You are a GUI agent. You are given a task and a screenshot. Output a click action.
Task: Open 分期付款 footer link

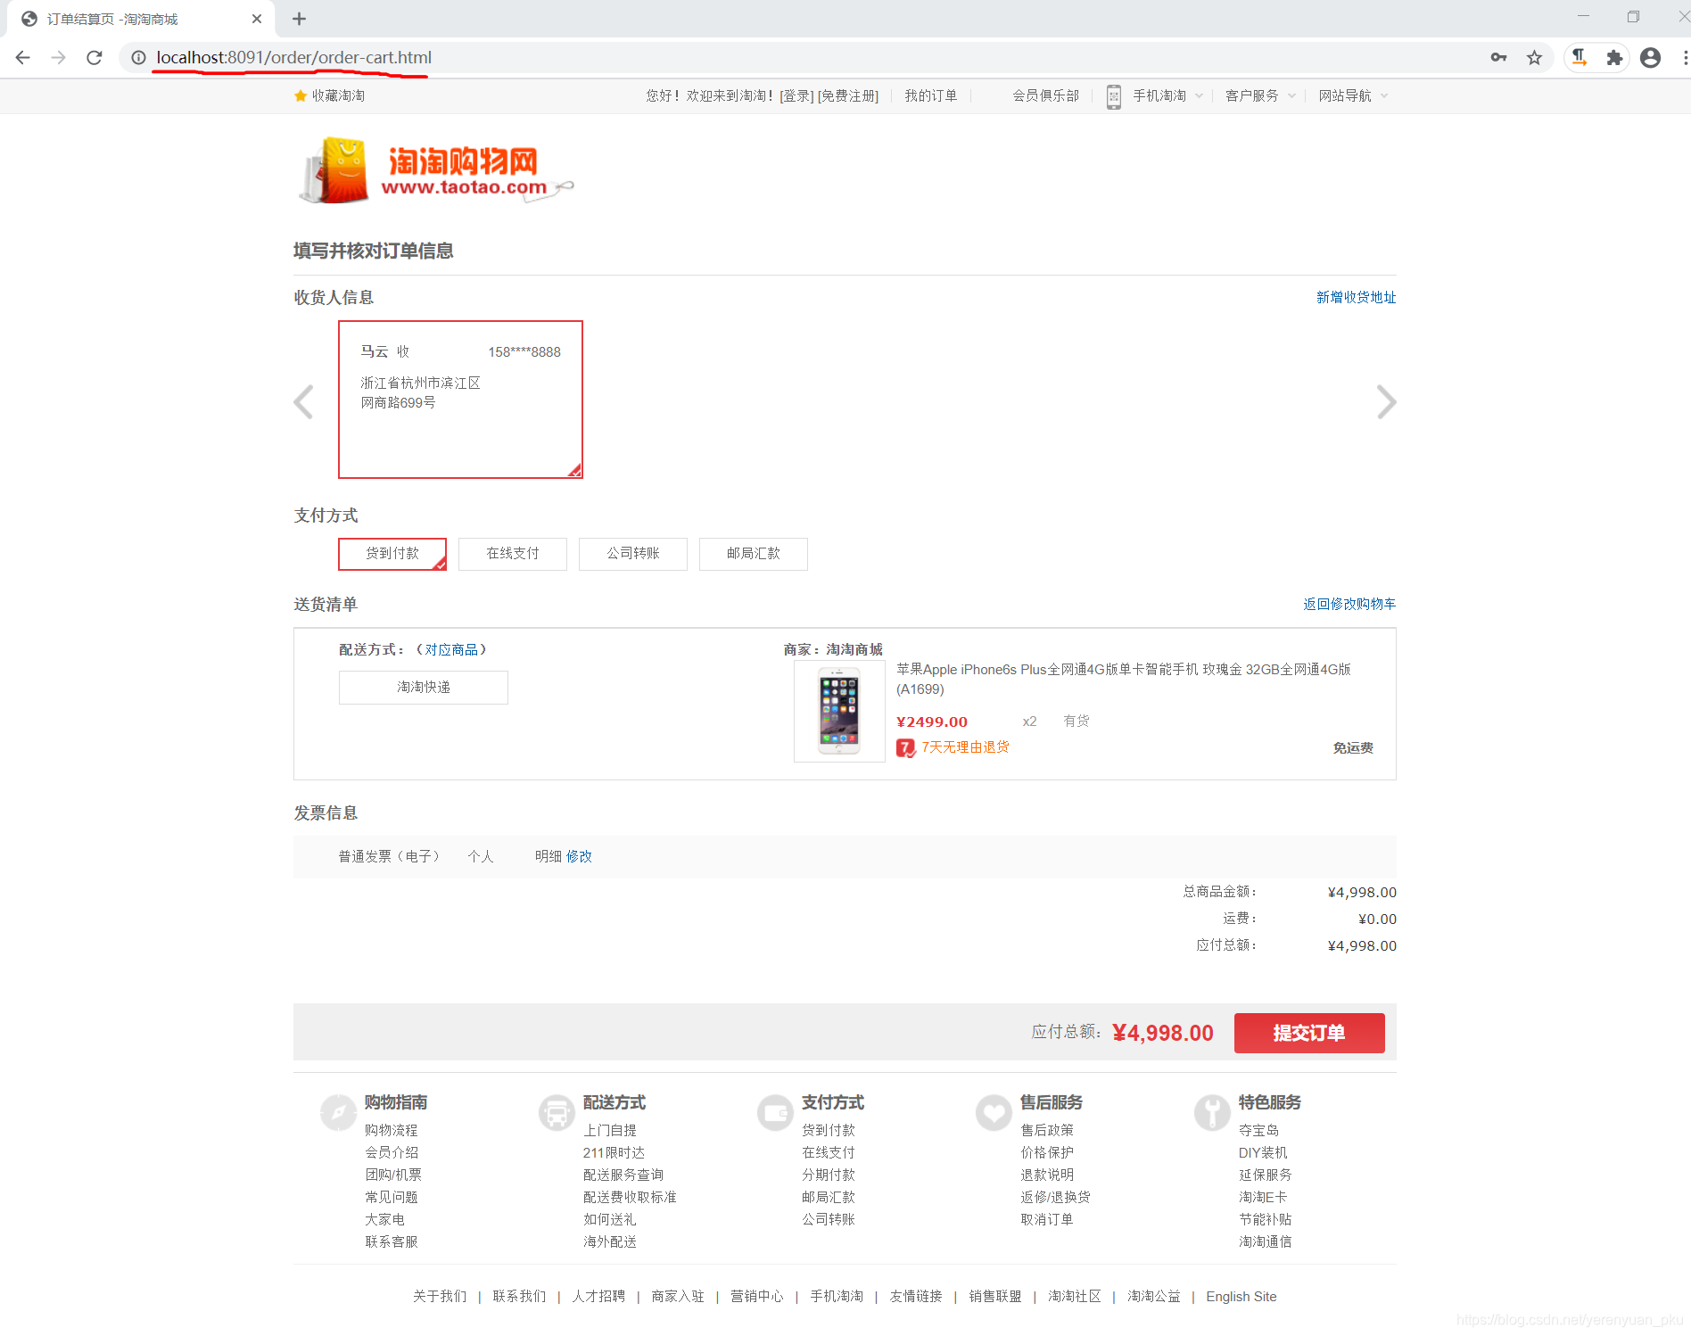click(x=829, y=1175)
